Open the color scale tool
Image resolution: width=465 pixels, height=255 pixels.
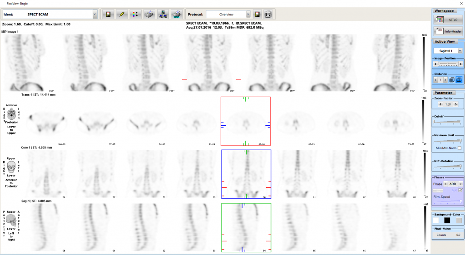[135, 15]
